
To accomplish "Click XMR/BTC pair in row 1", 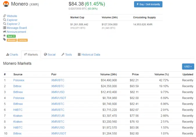I will coord(57,80).
